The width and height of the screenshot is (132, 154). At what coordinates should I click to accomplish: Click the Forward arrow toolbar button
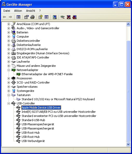[x=10, y=17]
